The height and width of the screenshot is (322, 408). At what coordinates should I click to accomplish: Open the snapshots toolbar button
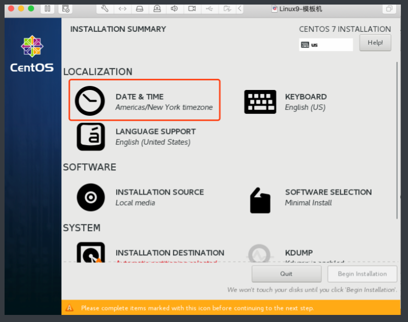tap(65, 9)
